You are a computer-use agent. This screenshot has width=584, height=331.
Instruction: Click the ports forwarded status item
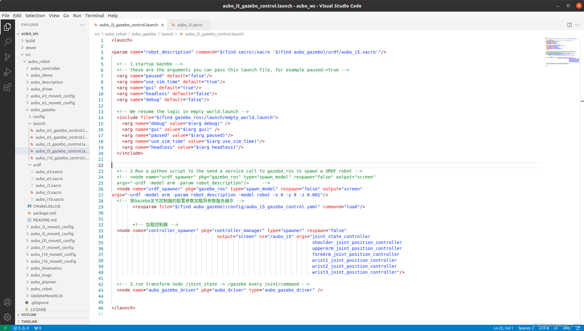(38, 328)
